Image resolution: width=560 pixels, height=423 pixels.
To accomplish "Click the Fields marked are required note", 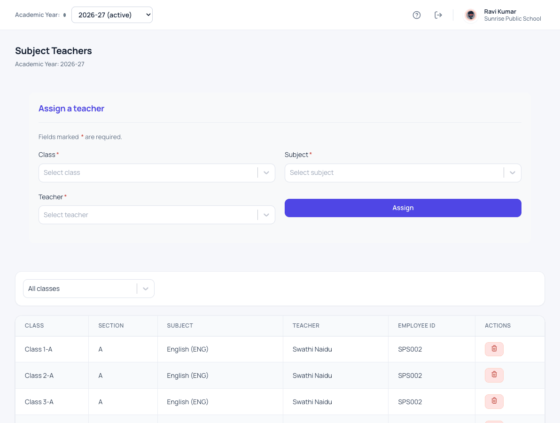I will pos(80,137).
